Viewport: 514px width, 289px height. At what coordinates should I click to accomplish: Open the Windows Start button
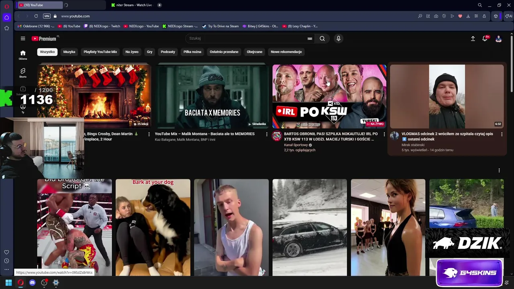click(8, 283)
